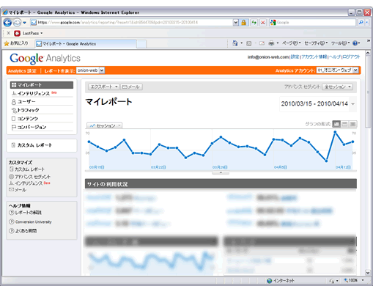Viewport: 373px width, 286px height.
Task: Open the Analytics アカウント dropdown
Action: coord(338,70)
